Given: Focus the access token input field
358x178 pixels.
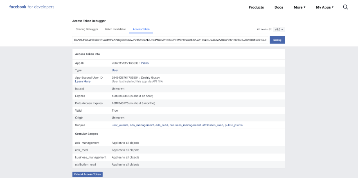Looking at the screenshot, I should tap(170, 40).
